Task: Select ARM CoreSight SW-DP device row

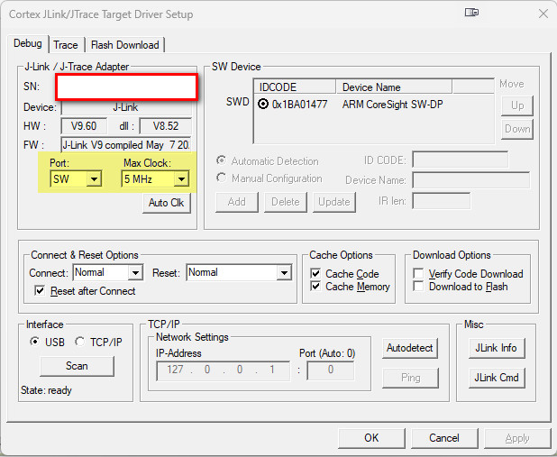Action: (x=373, y=105)
